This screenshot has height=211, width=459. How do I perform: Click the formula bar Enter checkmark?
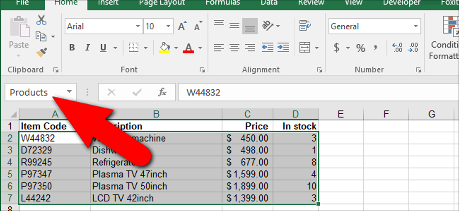click(x=137, y=92)
